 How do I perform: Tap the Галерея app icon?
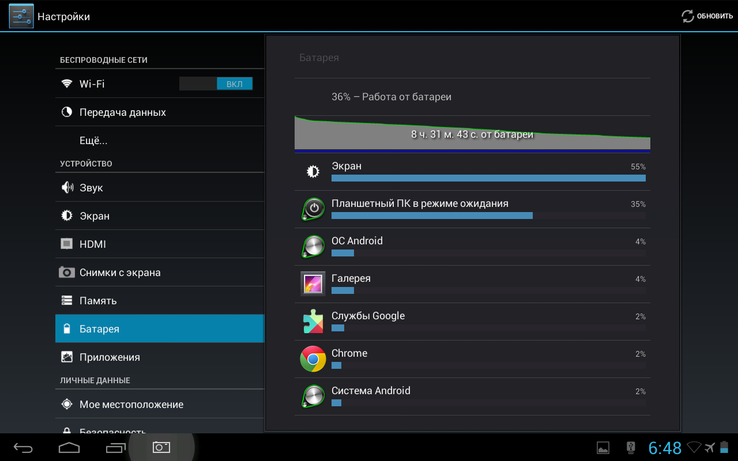[x=312, y=284]
